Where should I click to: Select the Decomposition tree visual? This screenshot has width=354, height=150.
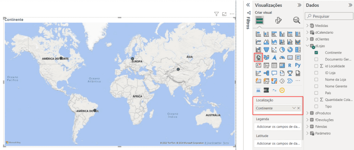point(267,73)
